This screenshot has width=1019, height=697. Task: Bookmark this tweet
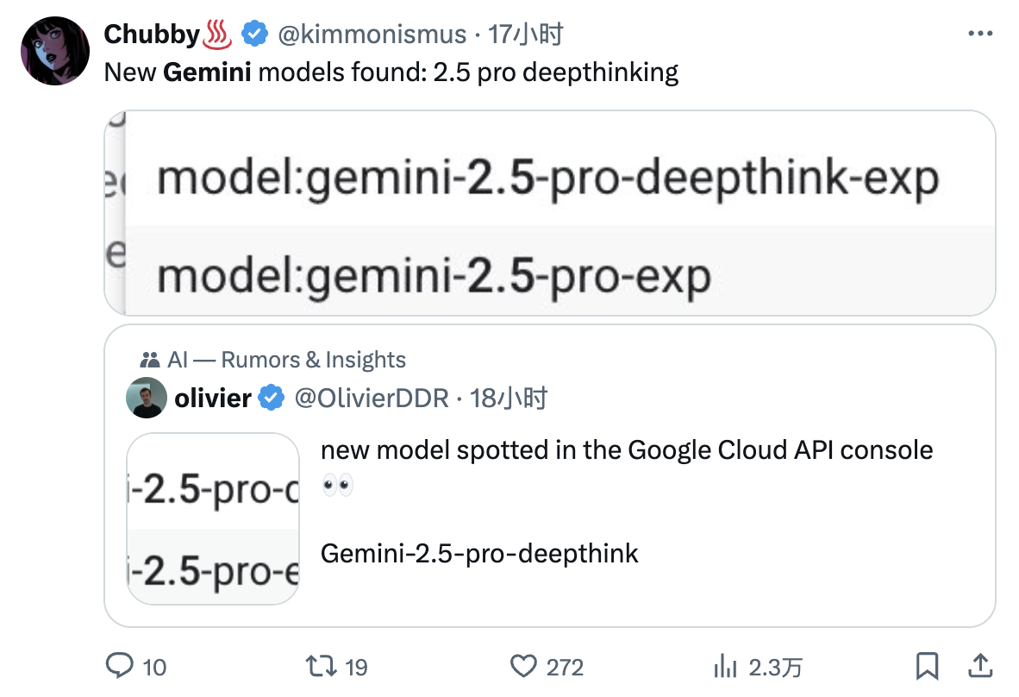(928, 667)
